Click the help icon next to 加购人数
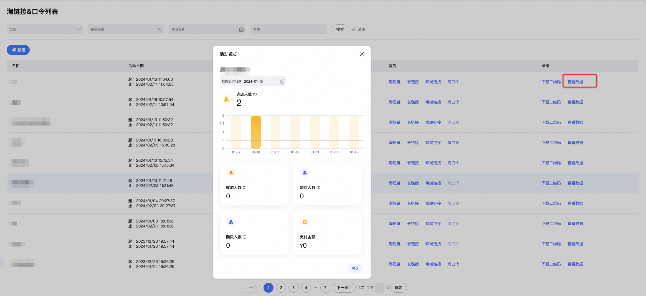This screenshot has height=296, width=646. click(x=318, y=188)
